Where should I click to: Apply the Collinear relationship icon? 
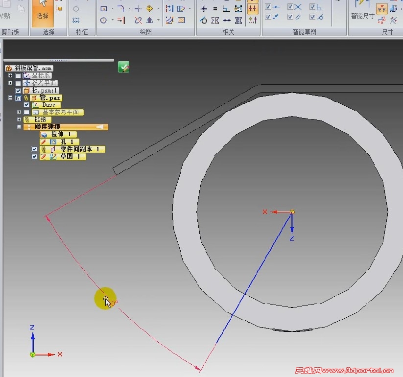[x=238, y=20]
